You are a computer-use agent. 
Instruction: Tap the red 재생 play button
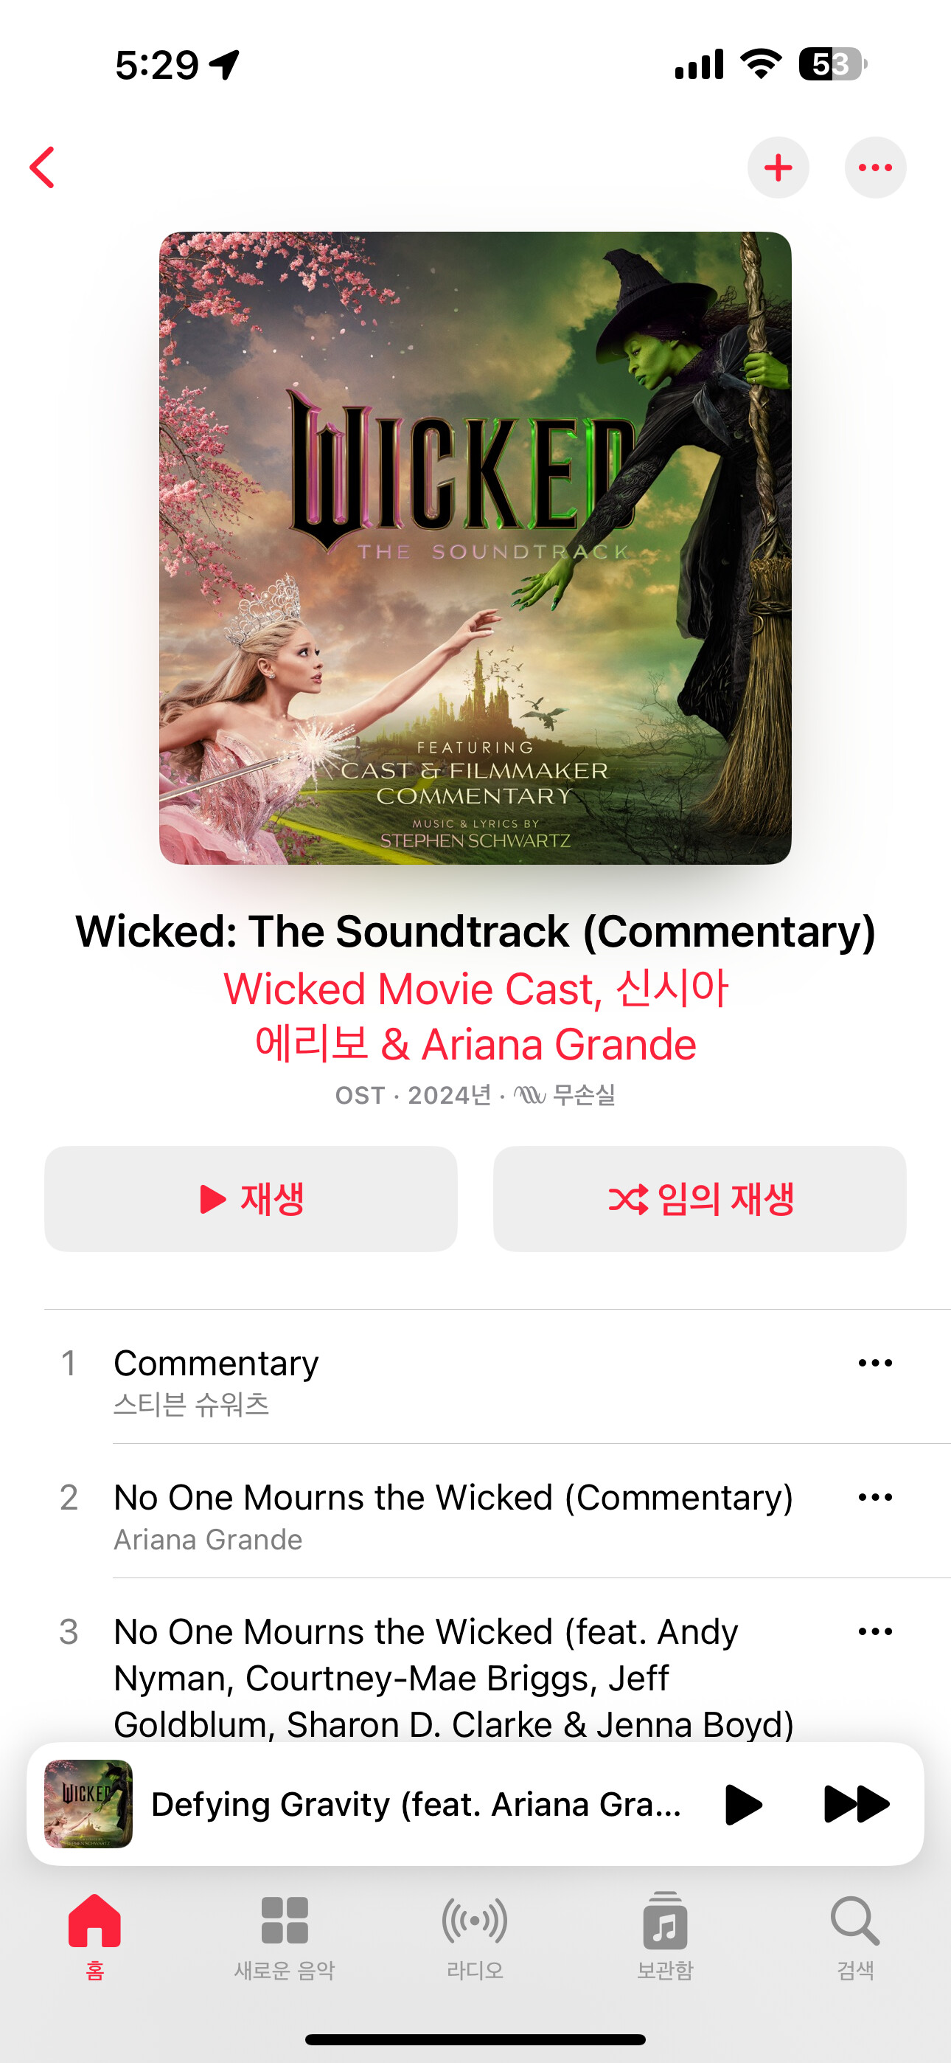point(251,1199)
